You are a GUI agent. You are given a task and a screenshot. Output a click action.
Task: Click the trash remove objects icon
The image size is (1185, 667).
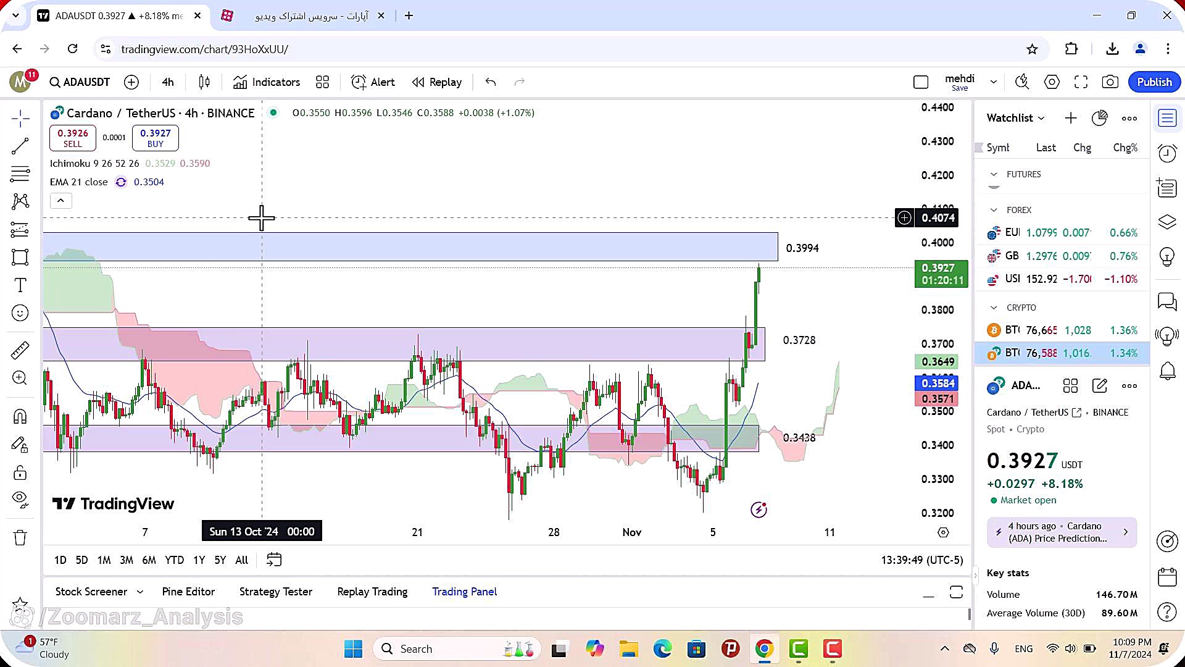20,537
